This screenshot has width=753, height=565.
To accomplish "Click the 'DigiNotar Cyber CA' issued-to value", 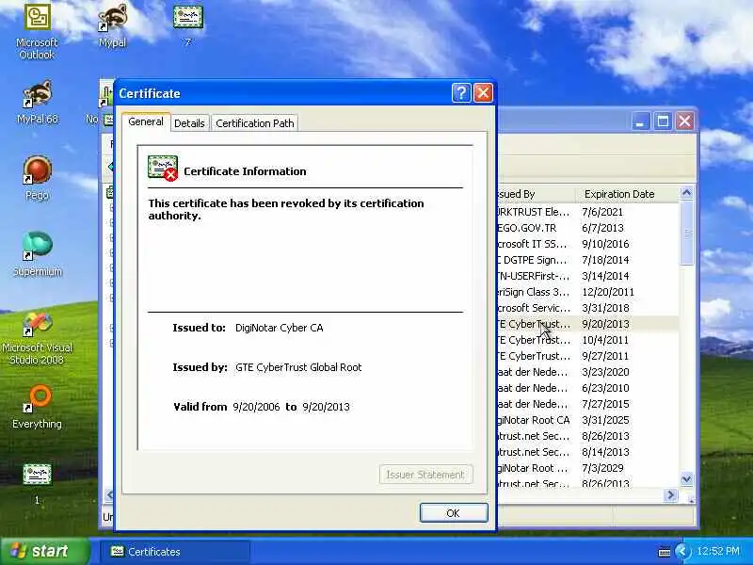I will click(279, 328).
